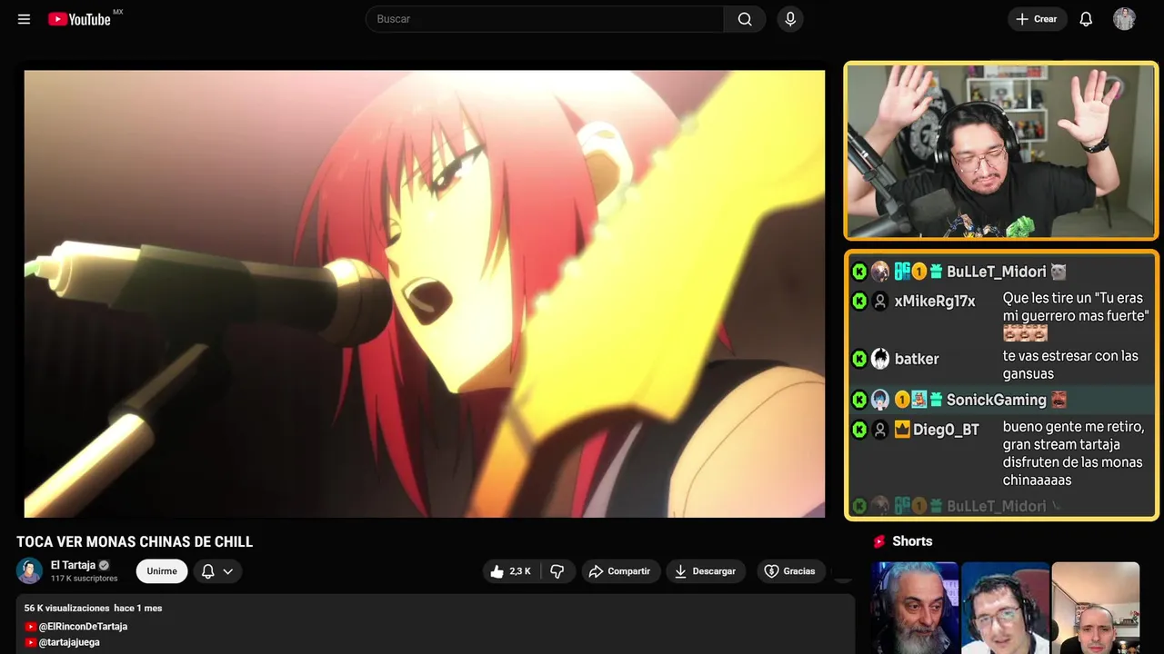Click the Unirme membership button
The width and height of the screenshot is (1164, 654).
[x=162, y=571]
